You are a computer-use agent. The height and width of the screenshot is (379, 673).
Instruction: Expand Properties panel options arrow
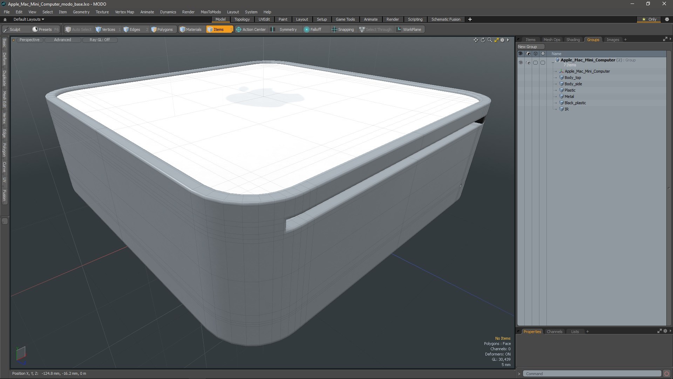coord(670,331)
